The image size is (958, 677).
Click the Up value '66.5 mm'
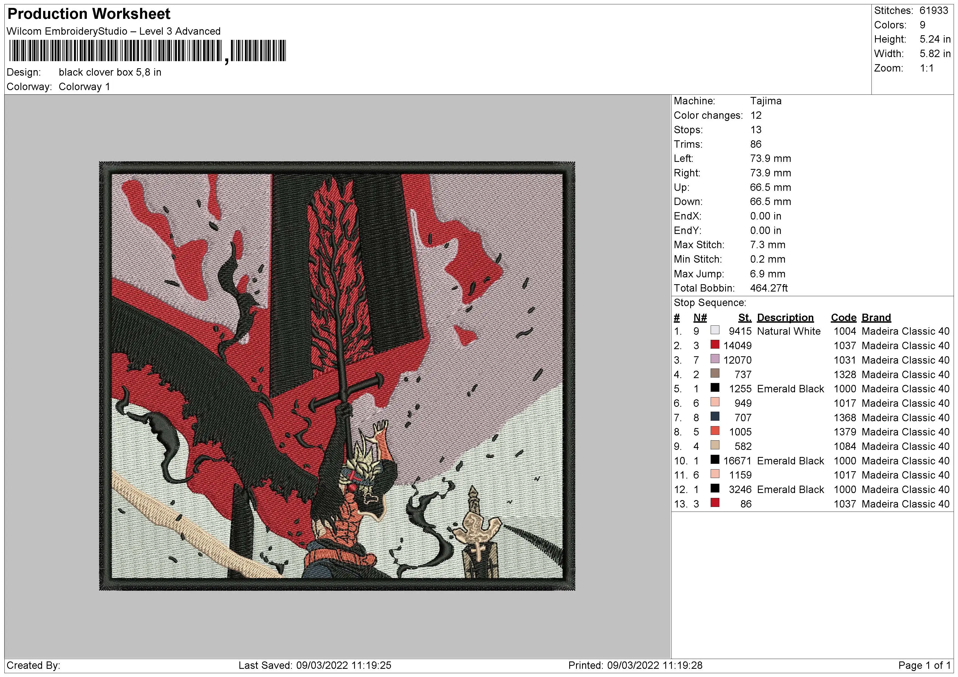770,187
